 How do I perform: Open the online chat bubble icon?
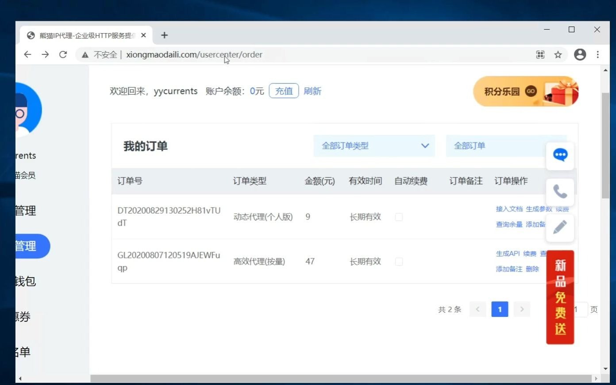tap(560, 155)
